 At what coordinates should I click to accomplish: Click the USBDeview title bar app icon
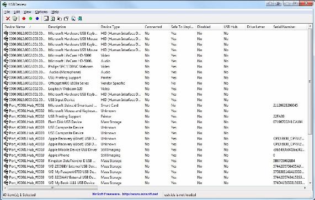point(4,4)
